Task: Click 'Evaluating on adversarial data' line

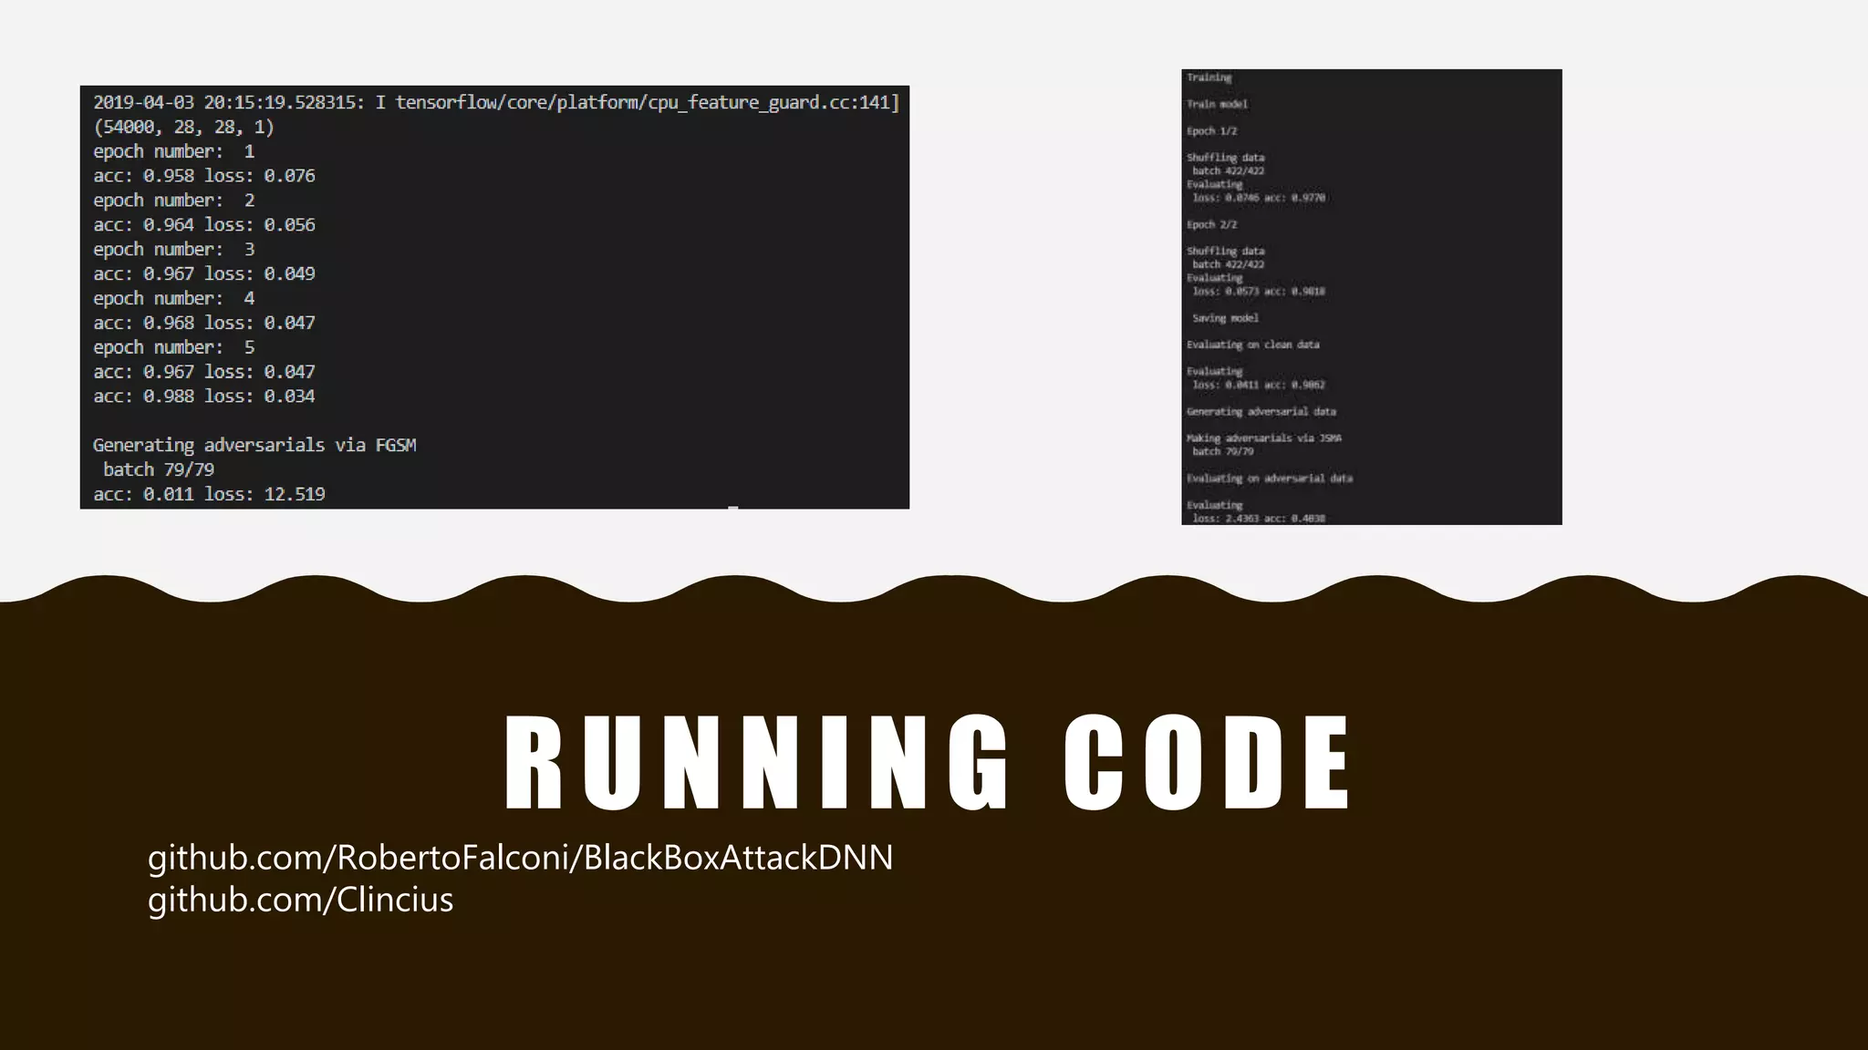Action: (x=1269, y=479)
